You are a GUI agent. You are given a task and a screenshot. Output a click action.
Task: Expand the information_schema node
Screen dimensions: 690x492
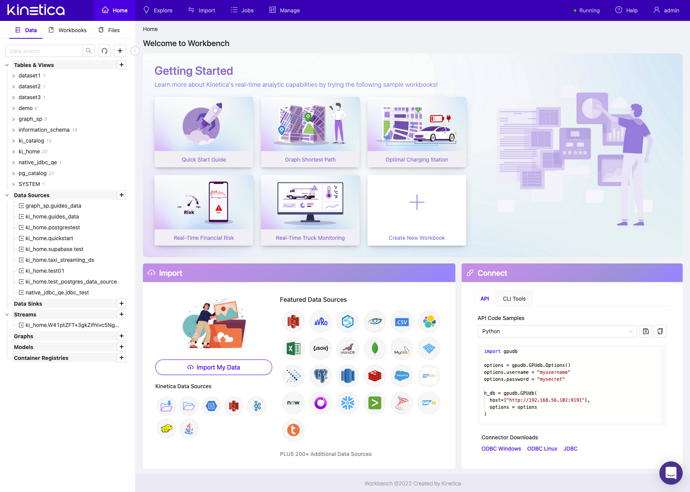pyautogui.click(x=14, y=130)
